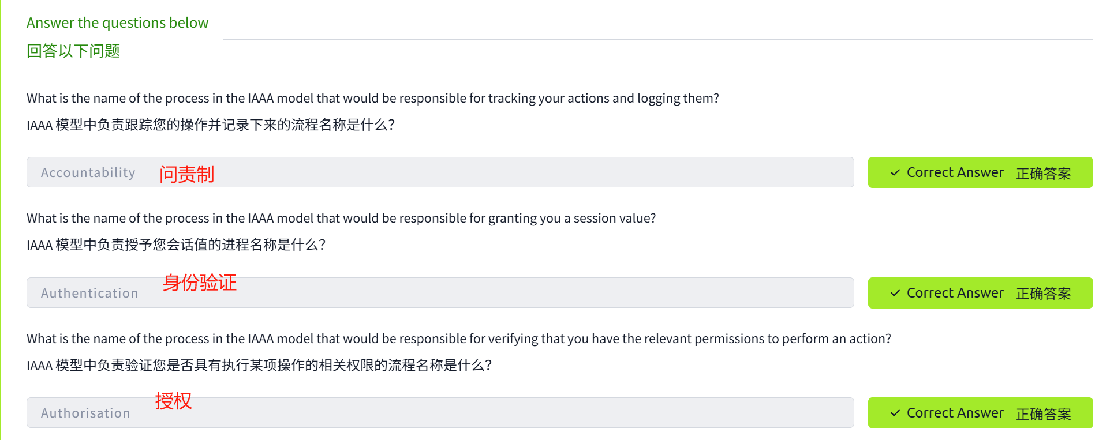1110x440 pixels.
Task: Click the Chinese question text about 跟踪您的操作
Action: pos(211,125)
